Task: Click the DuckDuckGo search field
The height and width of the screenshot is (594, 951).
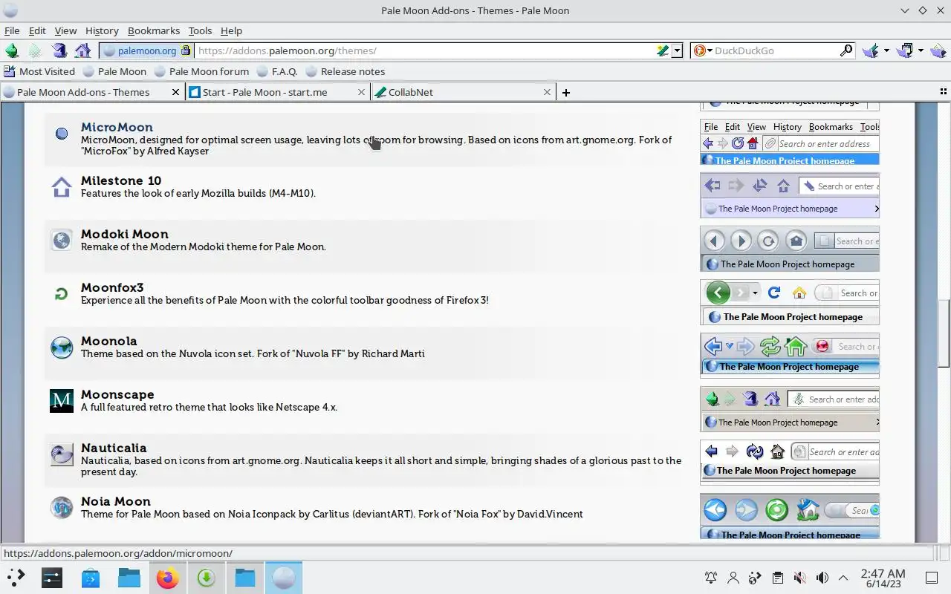Action: pos(776,50)
